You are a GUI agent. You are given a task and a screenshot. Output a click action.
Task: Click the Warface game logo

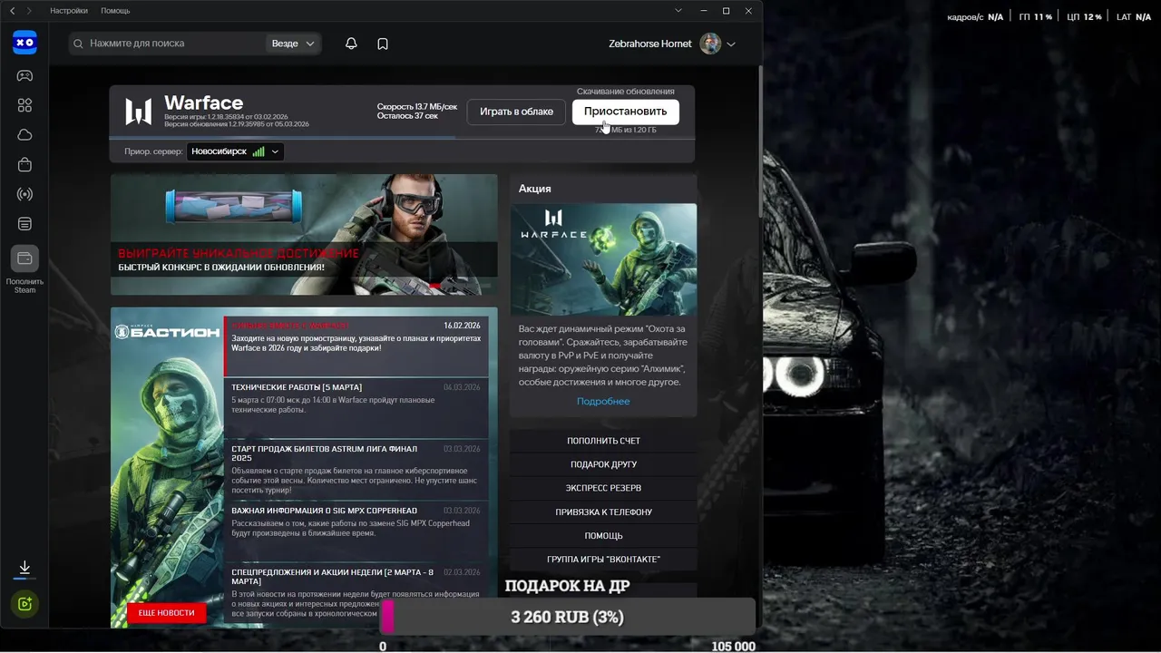click(139, 112)
